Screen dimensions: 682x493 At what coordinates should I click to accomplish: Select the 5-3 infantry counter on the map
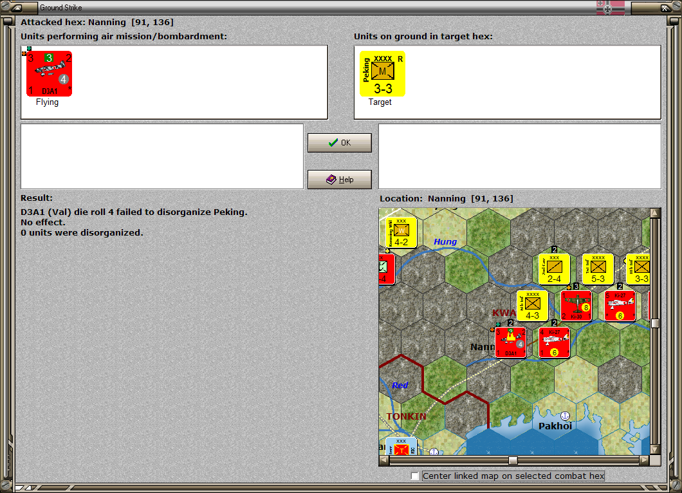pyautogui.click(x=598, y=269)
